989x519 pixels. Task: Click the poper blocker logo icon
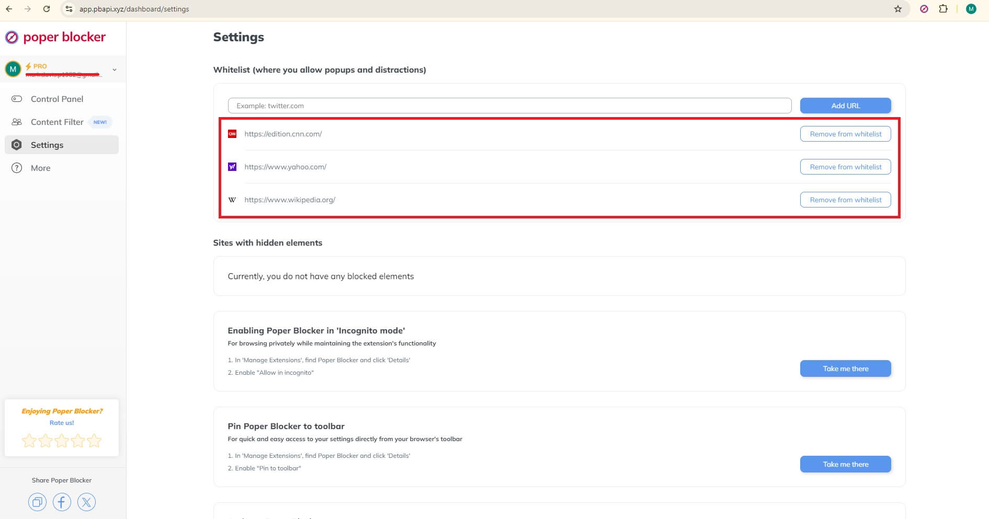pyautogui.click(x=12, y=37)
